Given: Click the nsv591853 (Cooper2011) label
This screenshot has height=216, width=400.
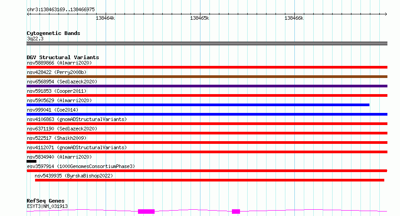Looking at the screenshot, I should click(57, 91).
